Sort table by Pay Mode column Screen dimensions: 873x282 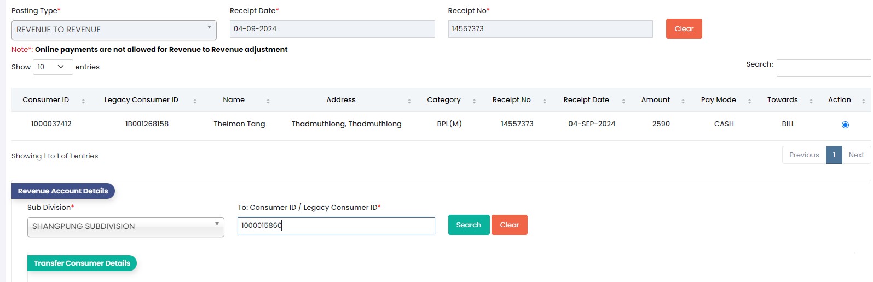pyautogui.click(x=719, y=100)
